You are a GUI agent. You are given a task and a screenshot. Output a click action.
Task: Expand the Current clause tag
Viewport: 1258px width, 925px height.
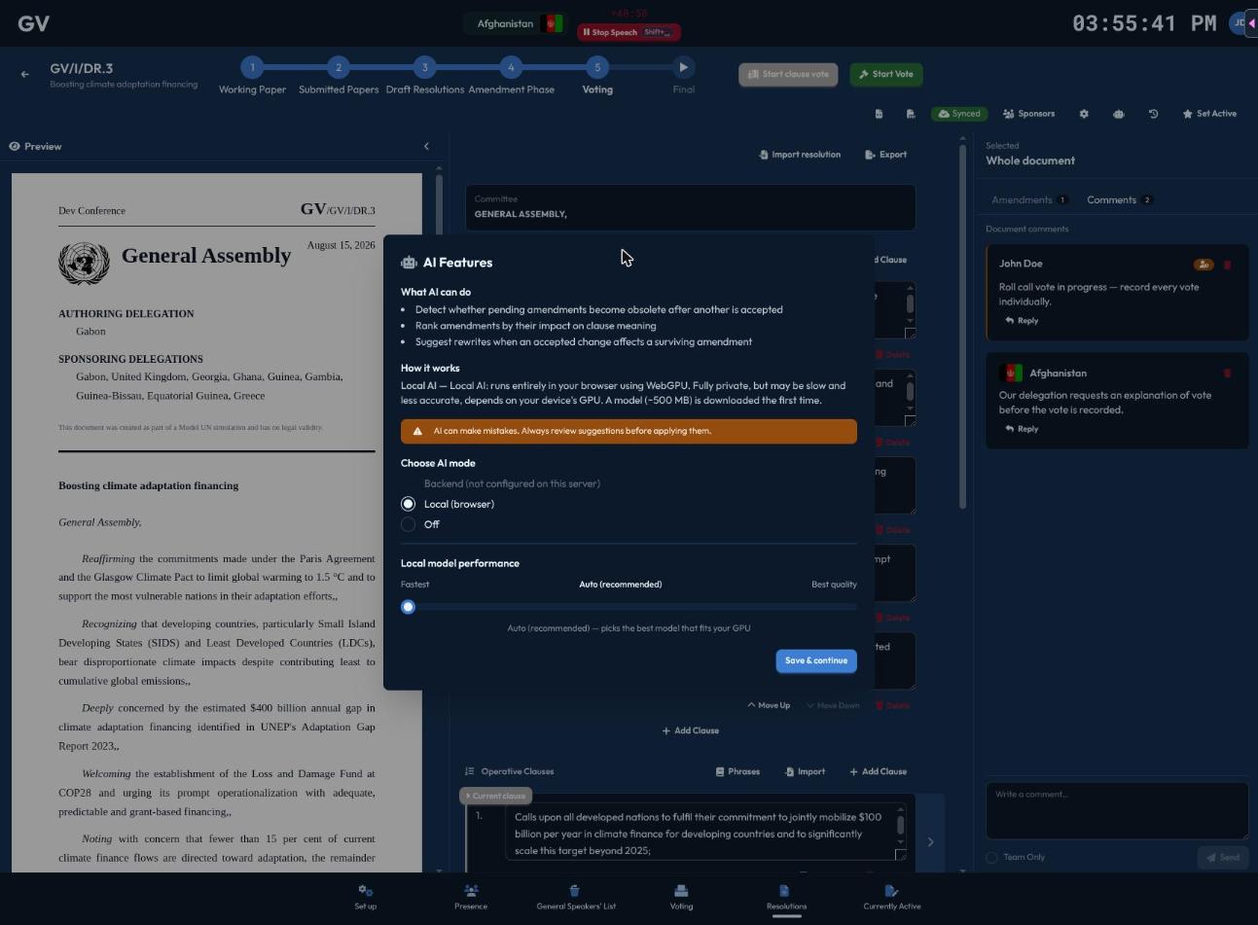(496, 796)
